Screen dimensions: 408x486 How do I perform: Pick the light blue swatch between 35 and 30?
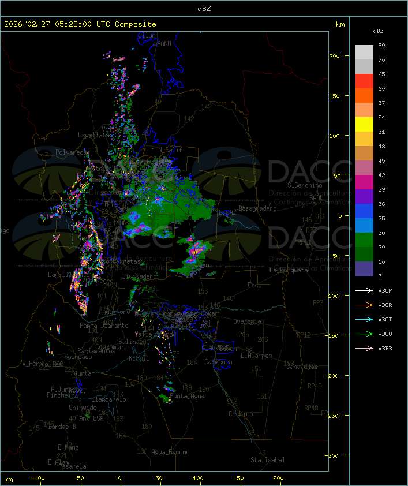pyautogui.click(x=364, y=226)
